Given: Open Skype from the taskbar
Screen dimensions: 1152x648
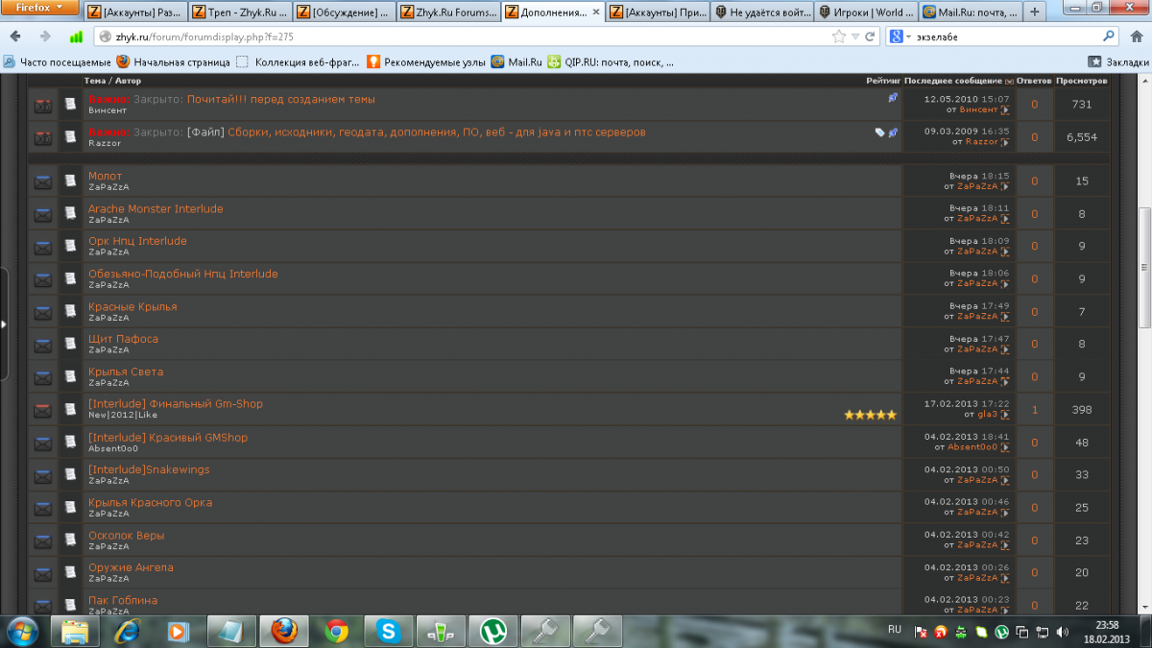Looking at the screenshot, I should [x=389, y=631].
